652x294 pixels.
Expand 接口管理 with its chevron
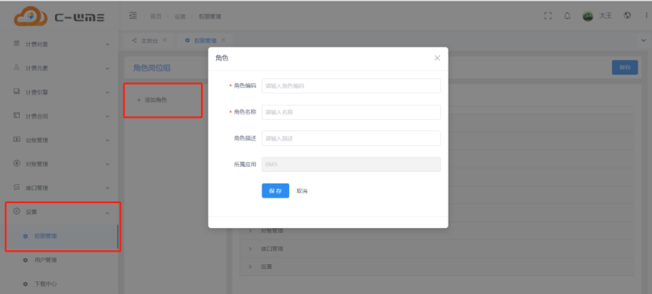coord(108,188)
